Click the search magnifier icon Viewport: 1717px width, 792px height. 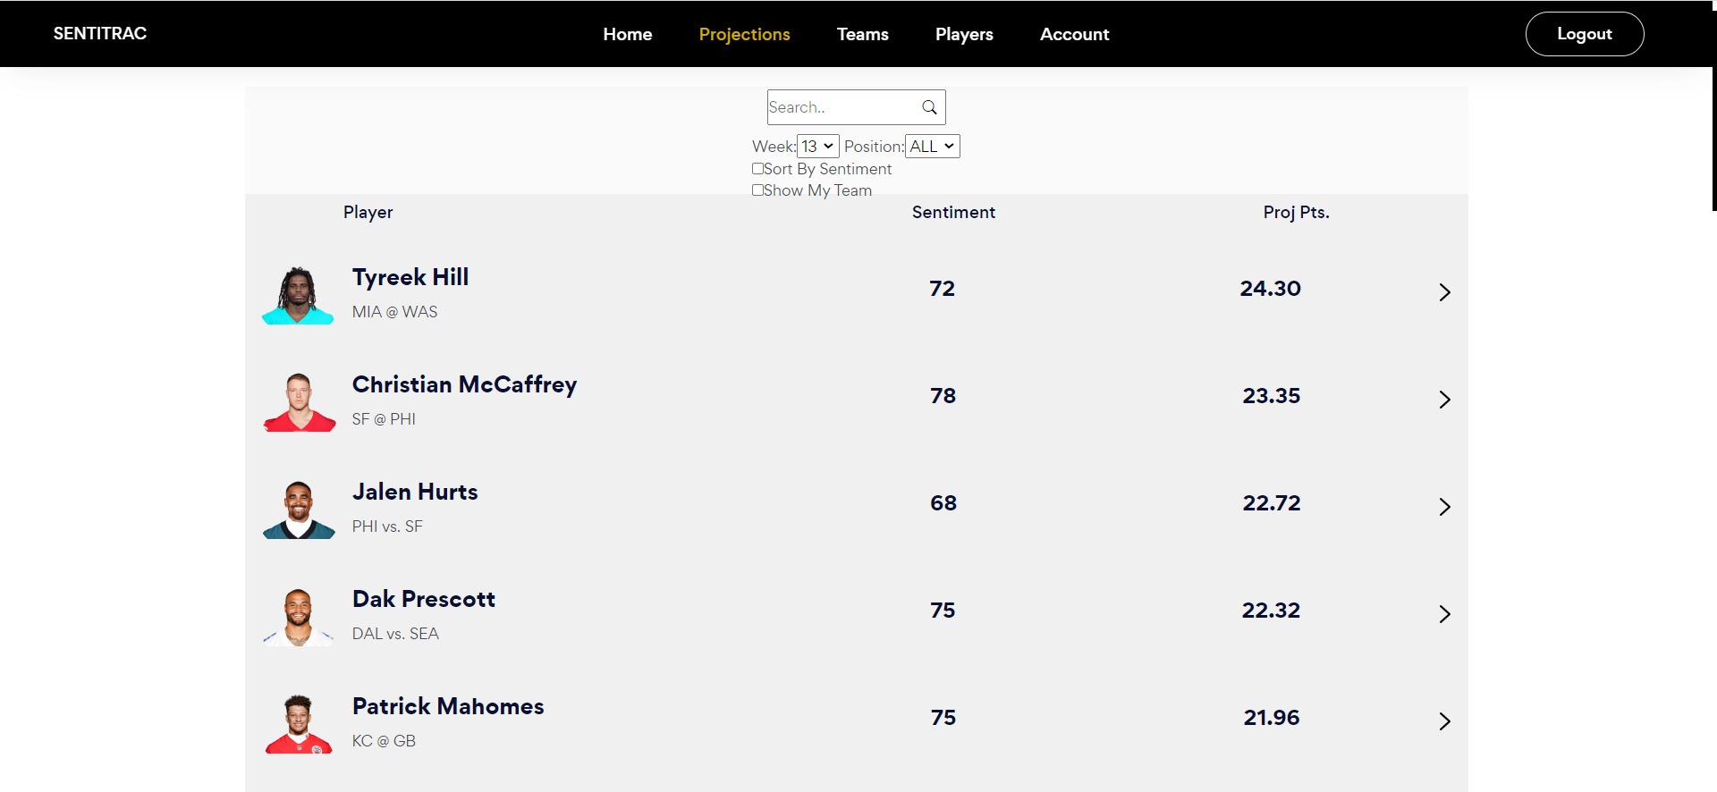tap(929, 107)
